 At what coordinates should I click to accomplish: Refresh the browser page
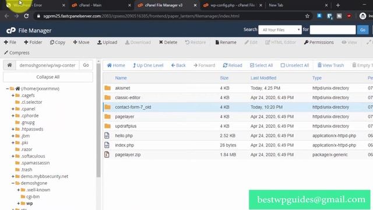26,16
